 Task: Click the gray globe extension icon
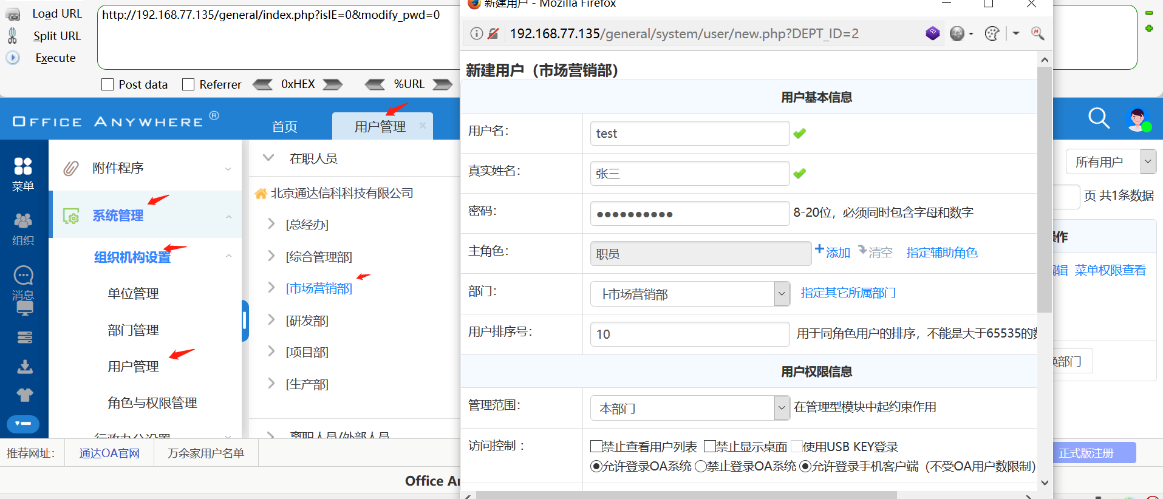(x=957, y=33)
